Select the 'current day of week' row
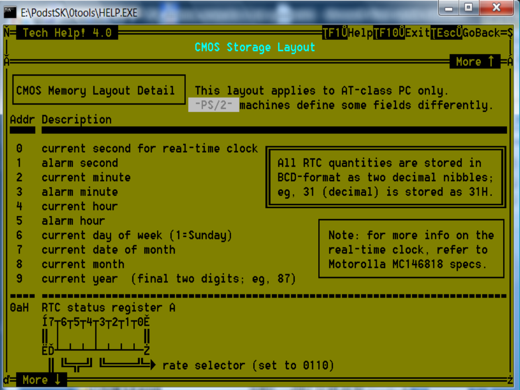Image resolution: width=520 pixels, height=390 pixels. tap(137, 235)
